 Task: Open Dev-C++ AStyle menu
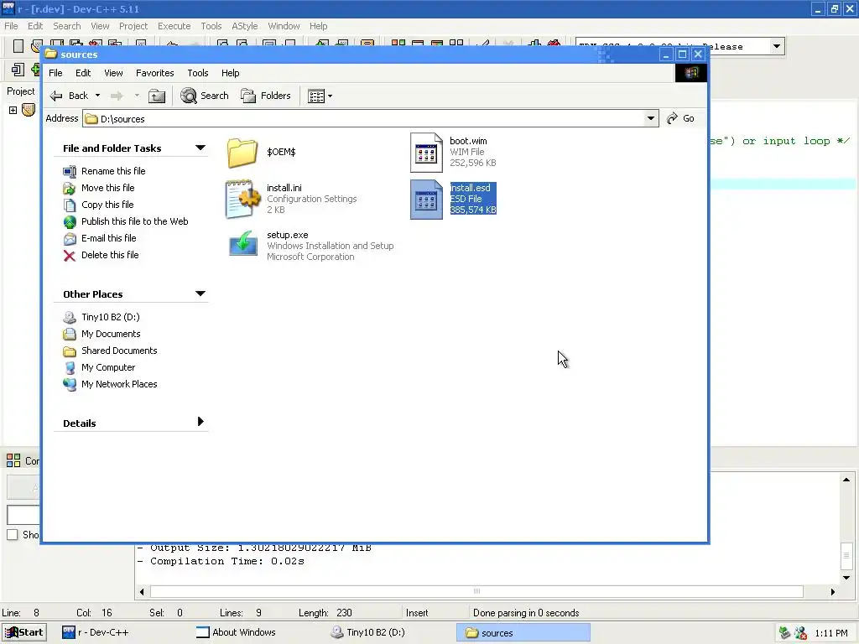coord(244,26)
